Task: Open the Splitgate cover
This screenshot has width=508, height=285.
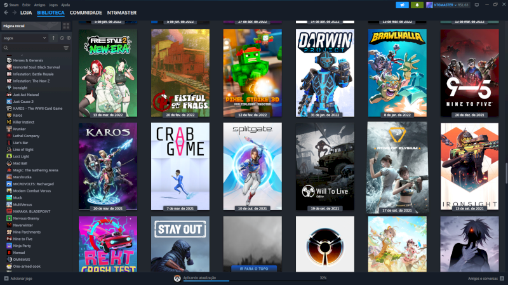Action: click(x=252, y=166)
